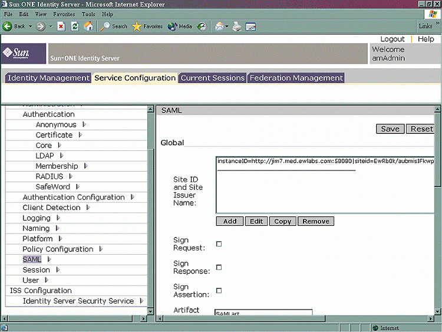
Task: Click the service list vertical scrollbar down arrow
Action: click(150, 311)
